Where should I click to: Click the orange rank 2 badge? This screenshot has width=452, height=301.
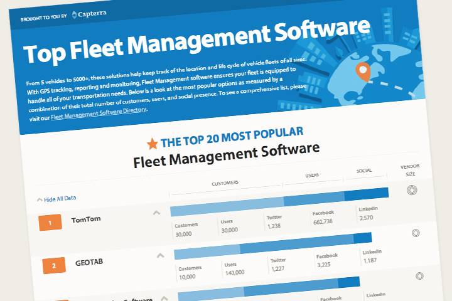54,265
